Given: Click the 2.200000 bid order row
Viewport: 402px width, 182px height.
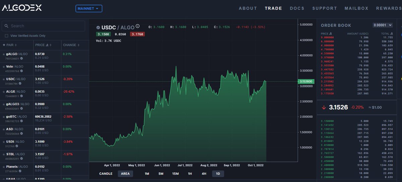Looking at the screenshot, I should click(357, 177).
